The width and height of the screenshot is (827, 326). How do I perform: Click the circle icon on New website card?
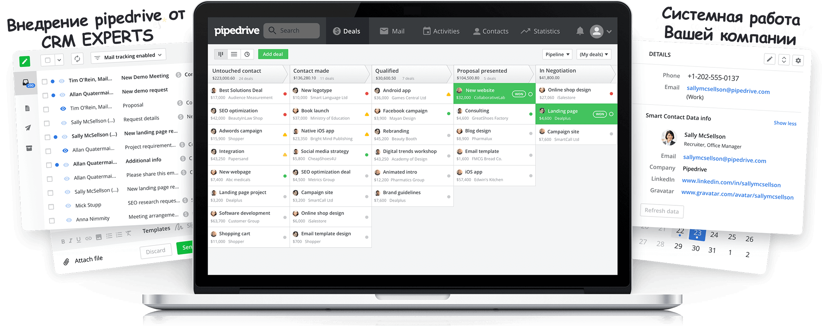[531, 94]
